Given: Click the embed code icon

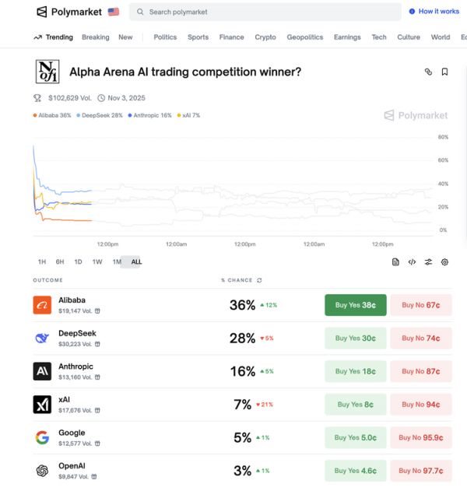Looking at the screenshot, I should [x=412, y=262].
